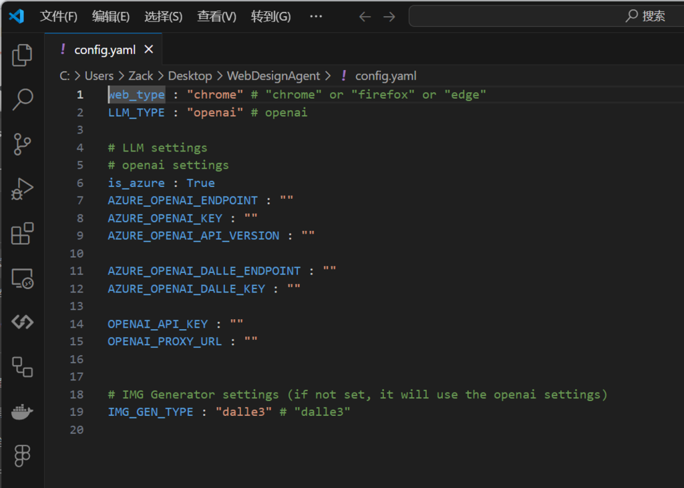Expand the hidden menus ellipsis
This screenshot has height=488, width=684.
[316, 17]
